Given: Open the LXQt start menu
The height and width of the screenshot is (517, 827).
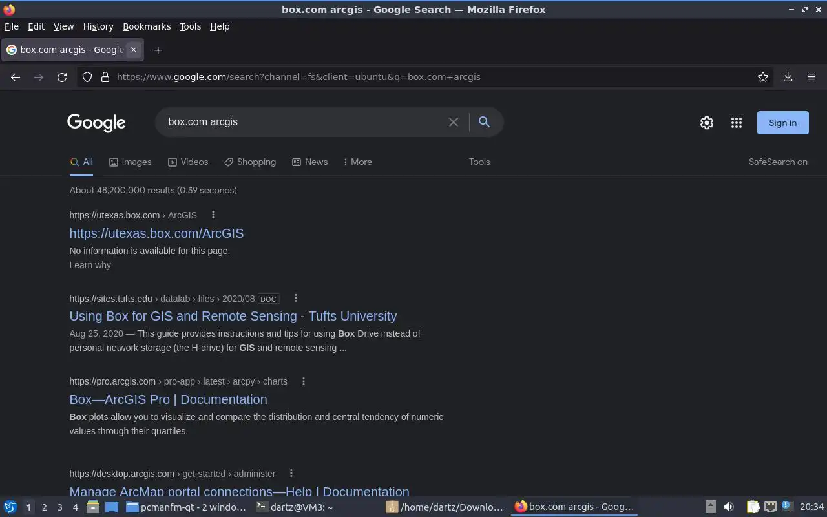Looking at the screenshot, I should (x=10, y=507).
